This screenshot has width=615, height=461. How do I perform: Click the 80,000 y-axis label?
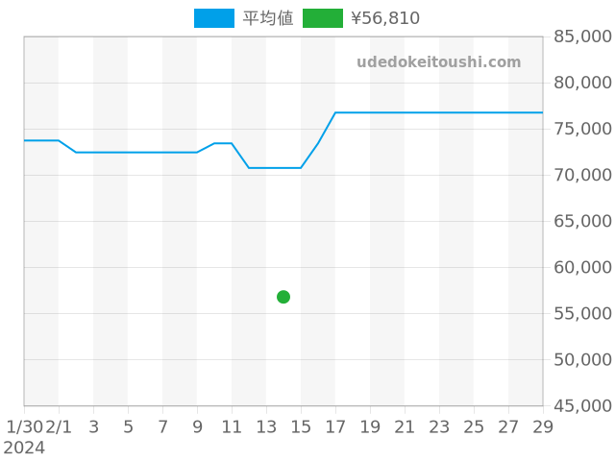[x=582, y=83]
